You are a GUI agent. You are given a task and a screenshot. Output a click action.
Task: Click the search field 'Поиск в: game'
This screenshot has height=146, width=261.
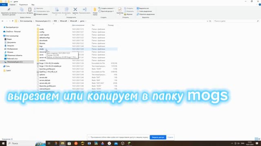(236, 21)
